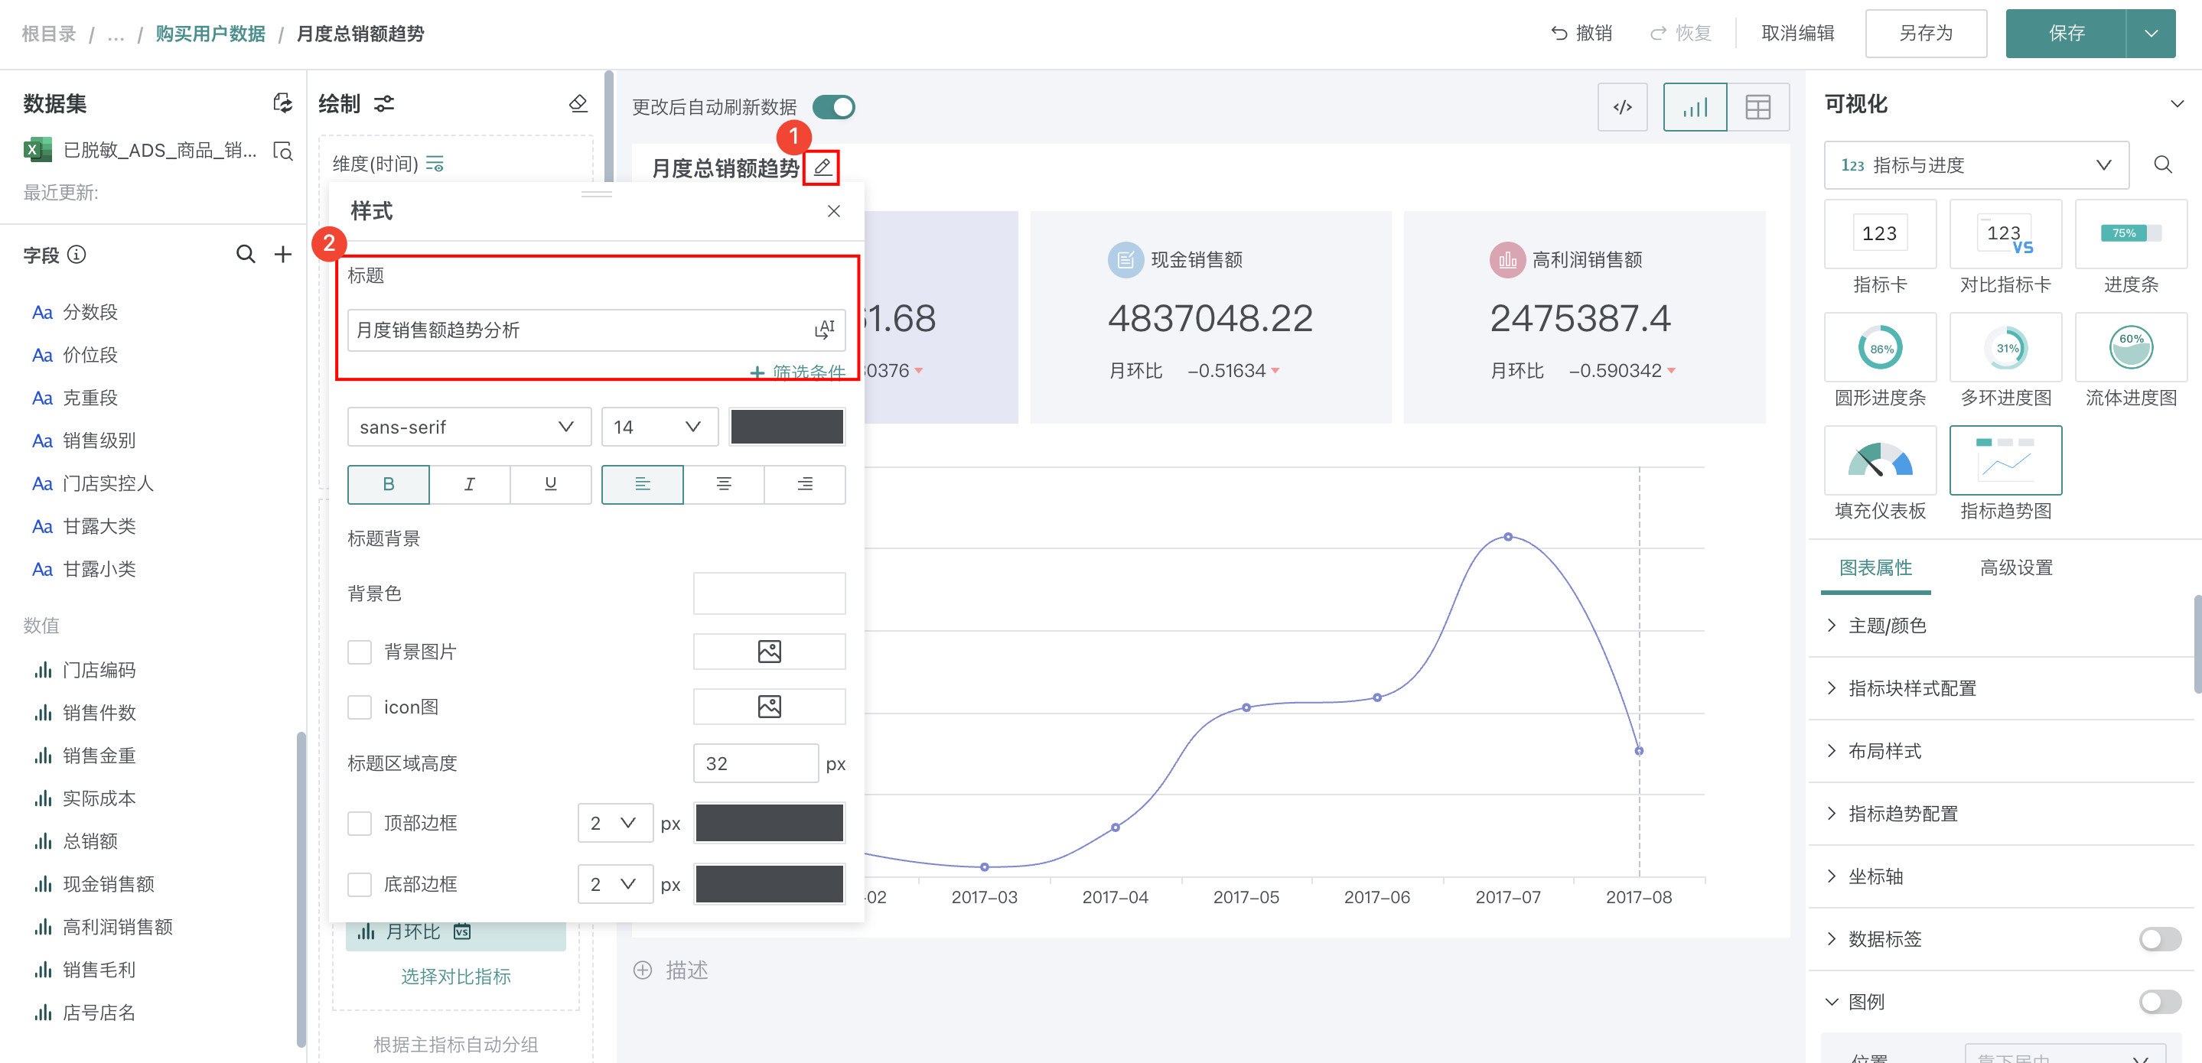
Task: Toggle auto refresh data switch
Action: tap(833, 107)
